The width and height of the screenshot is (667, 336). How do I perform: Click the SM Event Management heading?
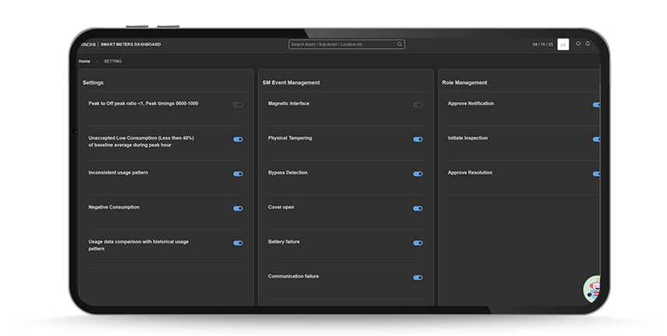[x=291, y=82]
